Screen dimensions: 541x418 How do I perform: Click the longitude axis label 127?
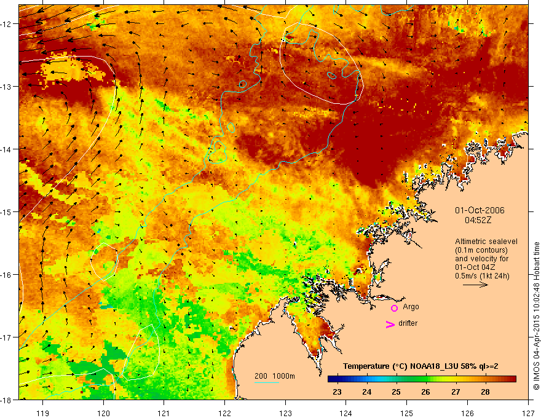(528, 413)
